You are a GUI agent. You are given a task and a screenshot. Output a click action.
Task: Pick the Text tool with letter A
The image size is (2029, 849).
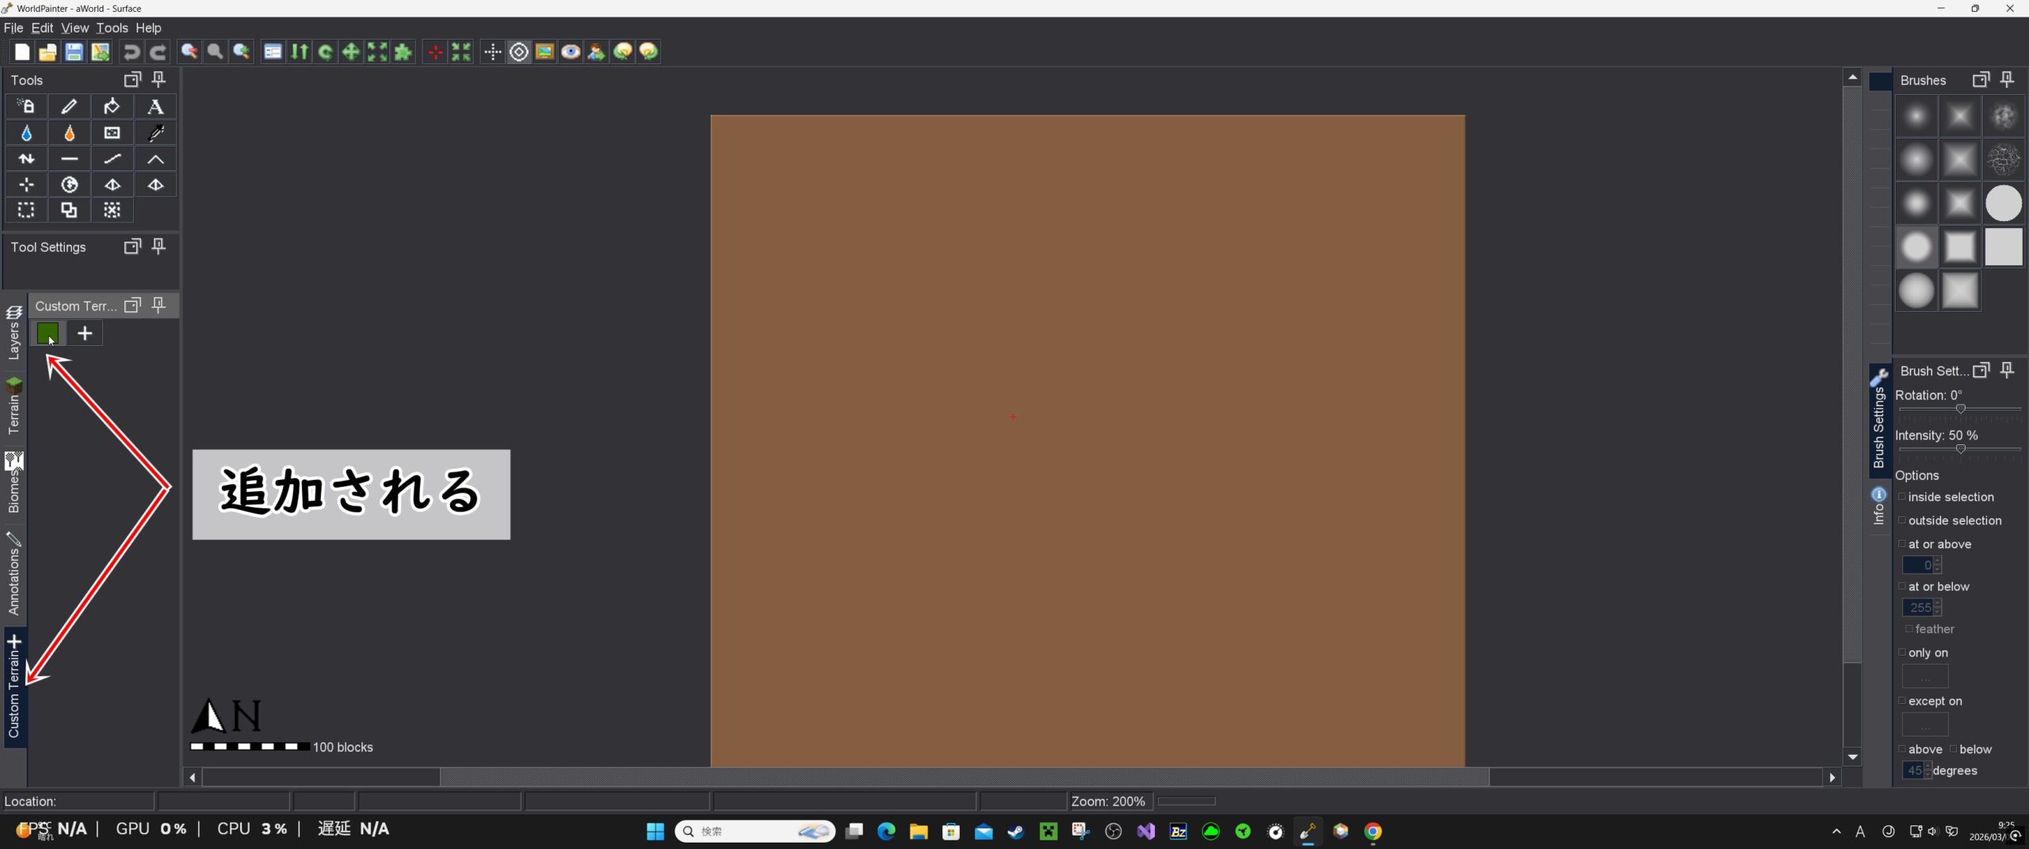pyautogui.click(x=155, y=106)
